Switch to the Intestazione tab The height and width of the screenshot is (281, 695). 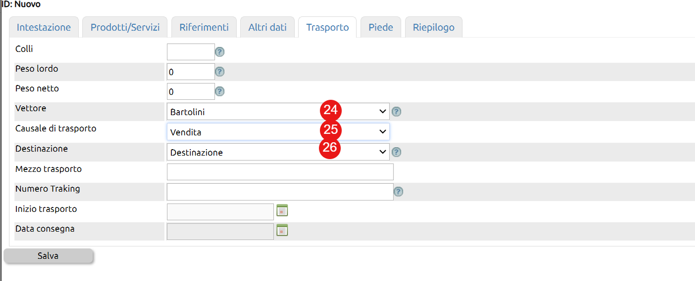click(44, 27)
